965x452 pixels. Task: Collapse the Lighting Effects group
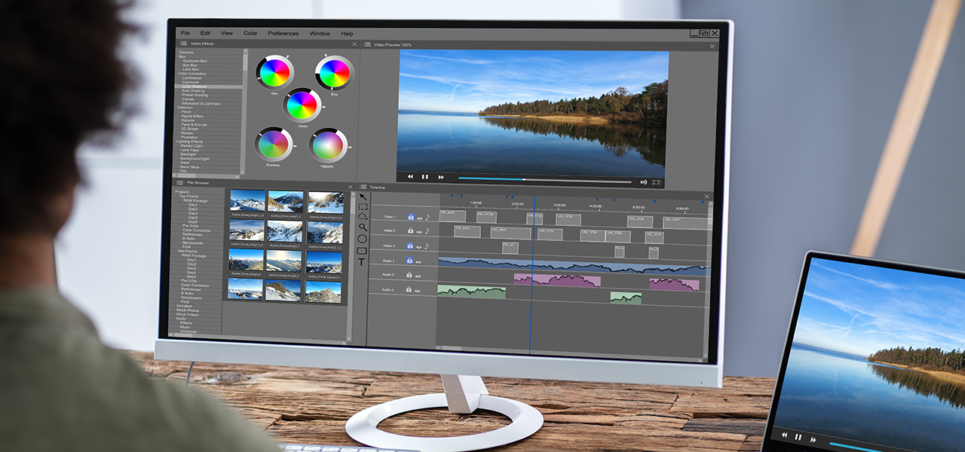[x=189, y=142]
